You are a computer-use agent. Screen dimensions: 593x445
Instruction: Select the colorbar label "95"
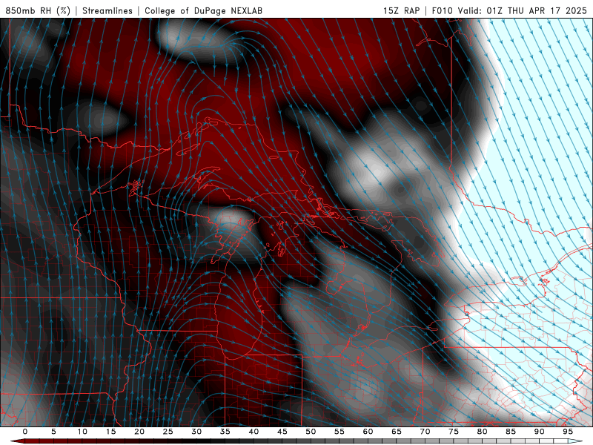(x=568, y=432)
